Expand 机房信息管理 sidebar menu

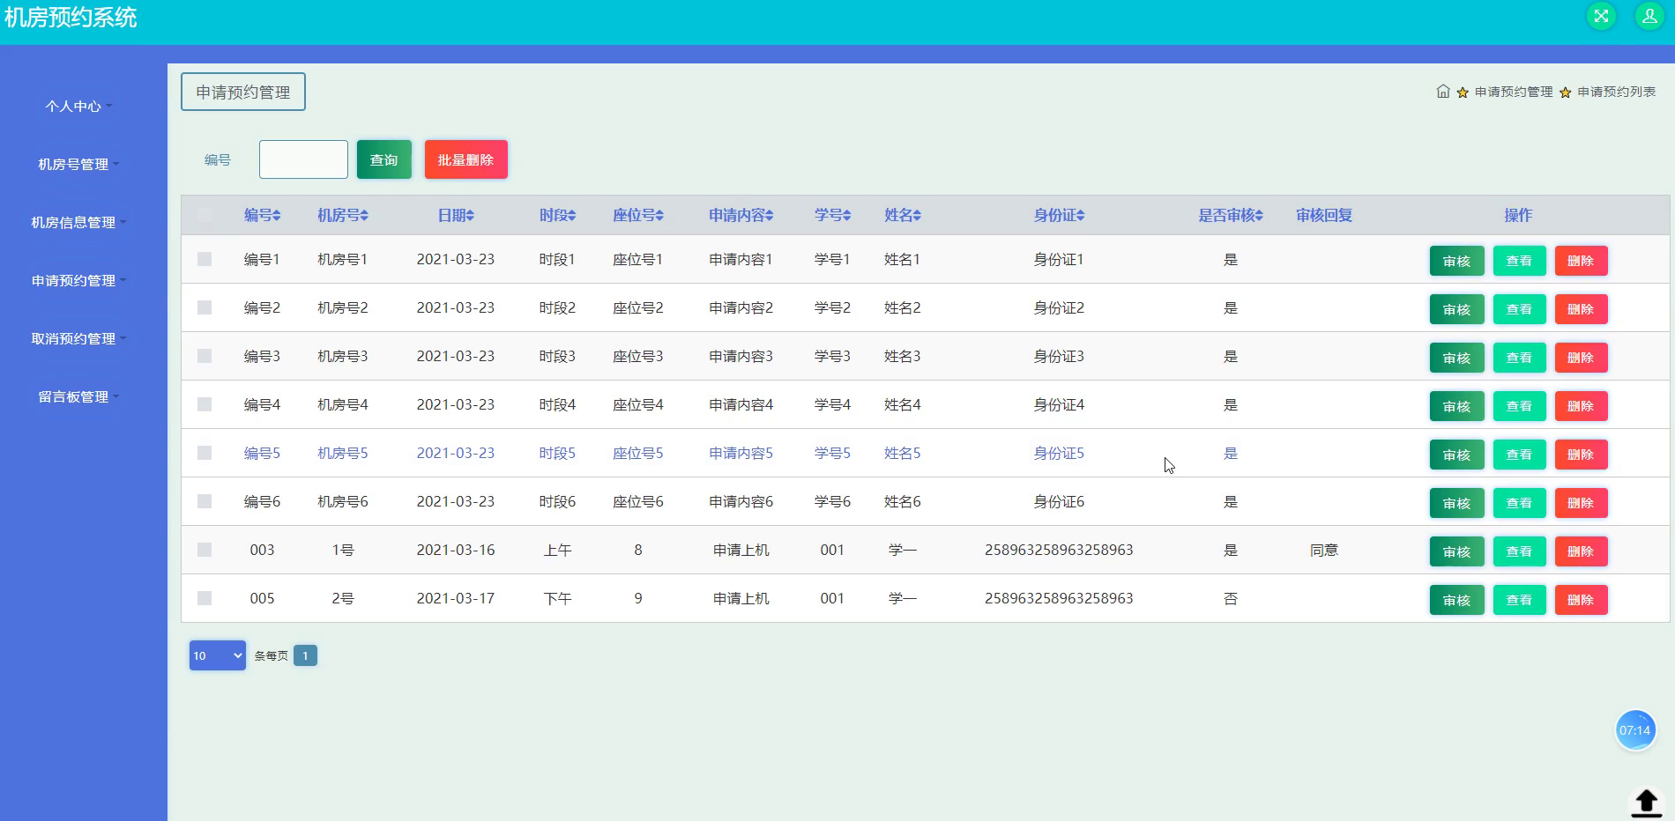pos(78,223)
